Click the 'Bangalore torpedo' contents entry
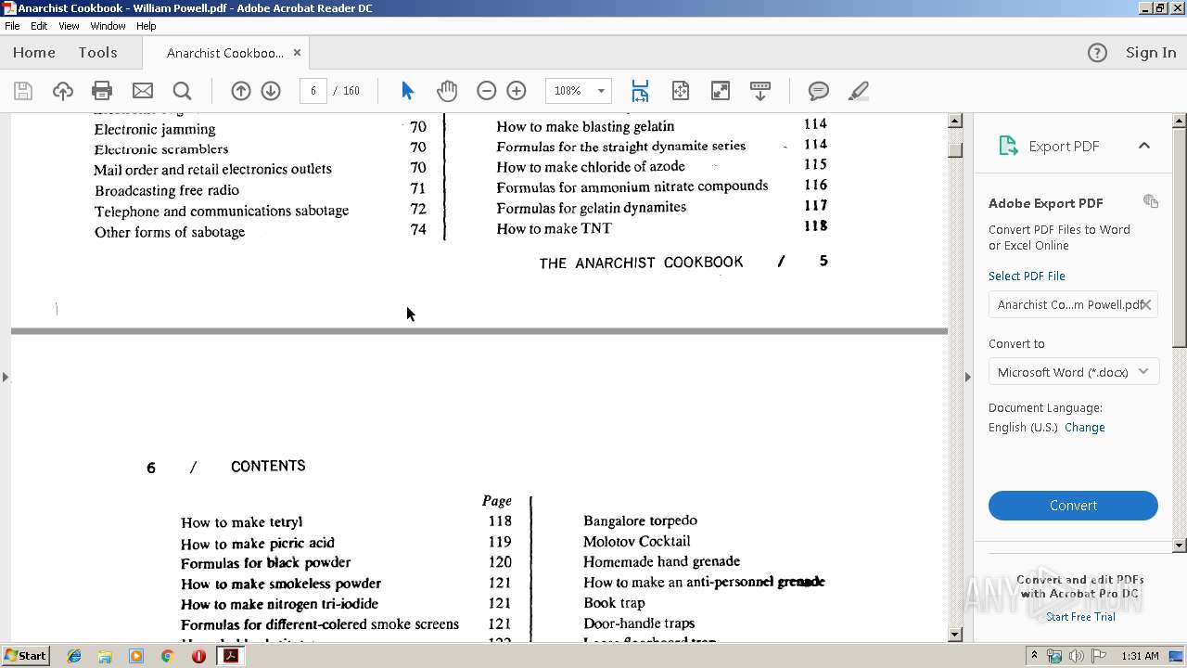This screenshot has width=1187, height=668. [640, 520]
